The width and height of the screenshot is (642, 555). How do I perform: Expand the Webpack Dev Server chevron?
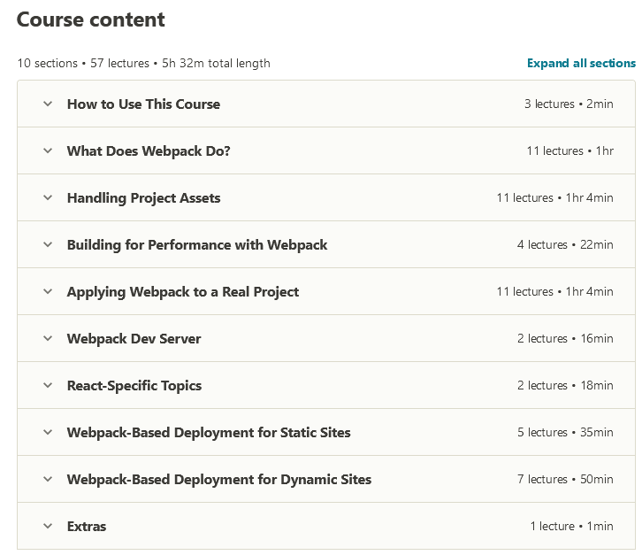click(x=48, y=338)
